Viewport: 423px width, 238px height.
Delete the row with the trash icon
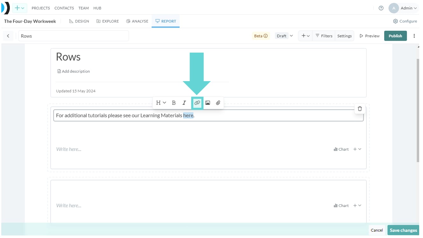pyautogui.click(x=360, y=109)
